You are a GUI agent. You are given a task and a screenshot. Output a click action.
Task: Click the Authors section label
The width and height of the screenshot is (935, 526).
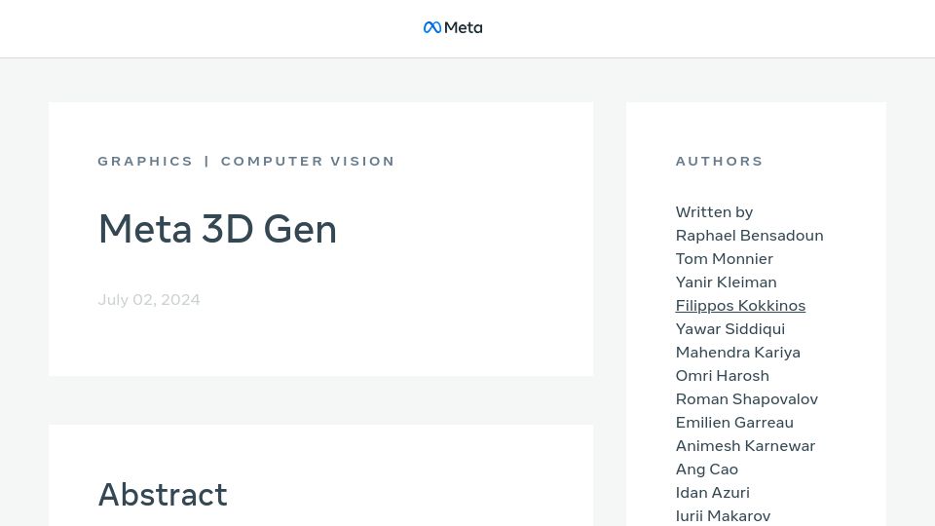point(719,161)
